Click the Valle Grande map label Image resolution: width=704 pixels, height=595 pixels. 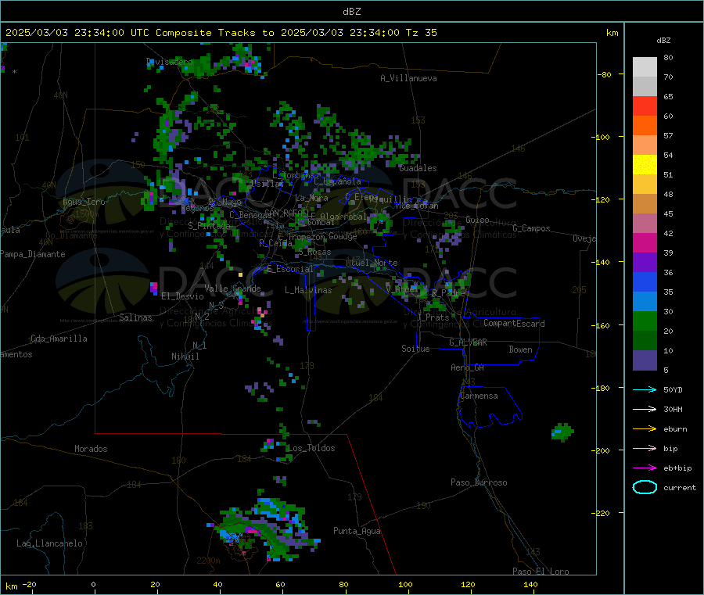[232, 289]
